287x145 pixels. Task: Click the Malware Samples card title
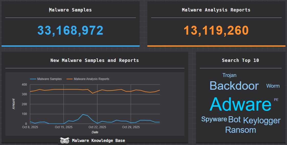coord(70,10)
